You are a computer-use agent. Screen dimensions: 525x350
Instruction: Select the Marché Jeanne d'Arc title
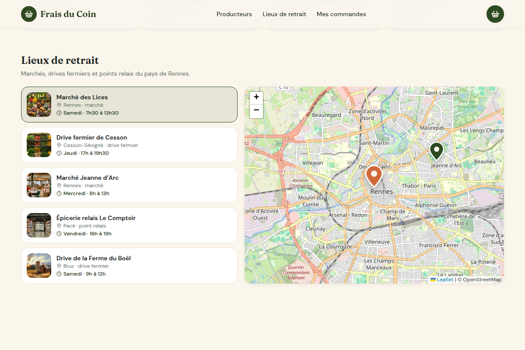(87, 178)
